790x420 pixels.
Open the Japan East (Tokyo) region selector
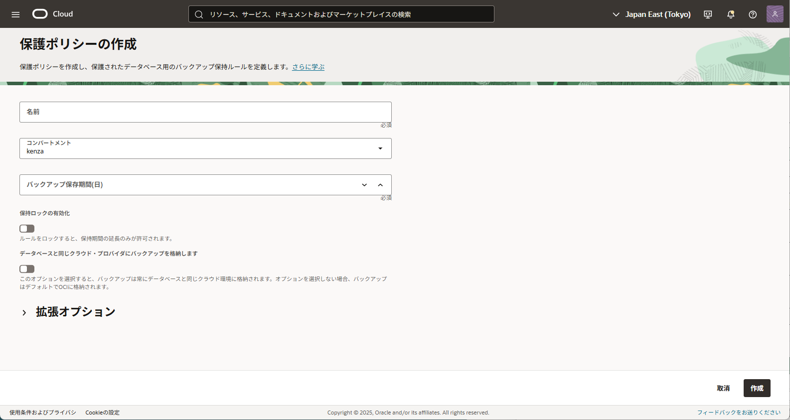click(652, 14)
